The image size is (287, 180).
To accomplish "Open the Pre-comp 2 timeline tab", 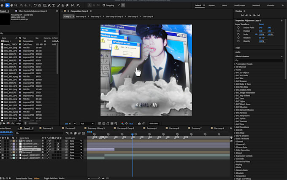I will [48, 128].
